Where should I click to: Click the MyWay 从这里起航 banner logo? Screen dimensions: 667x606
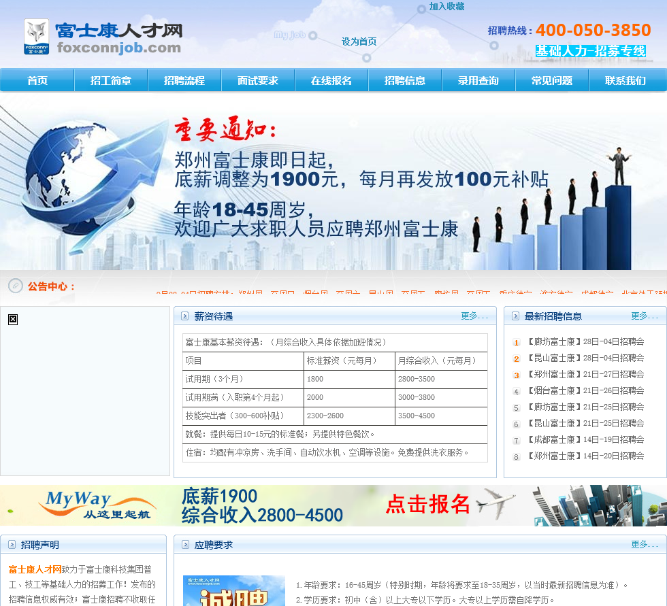click(x=97, y=505)
